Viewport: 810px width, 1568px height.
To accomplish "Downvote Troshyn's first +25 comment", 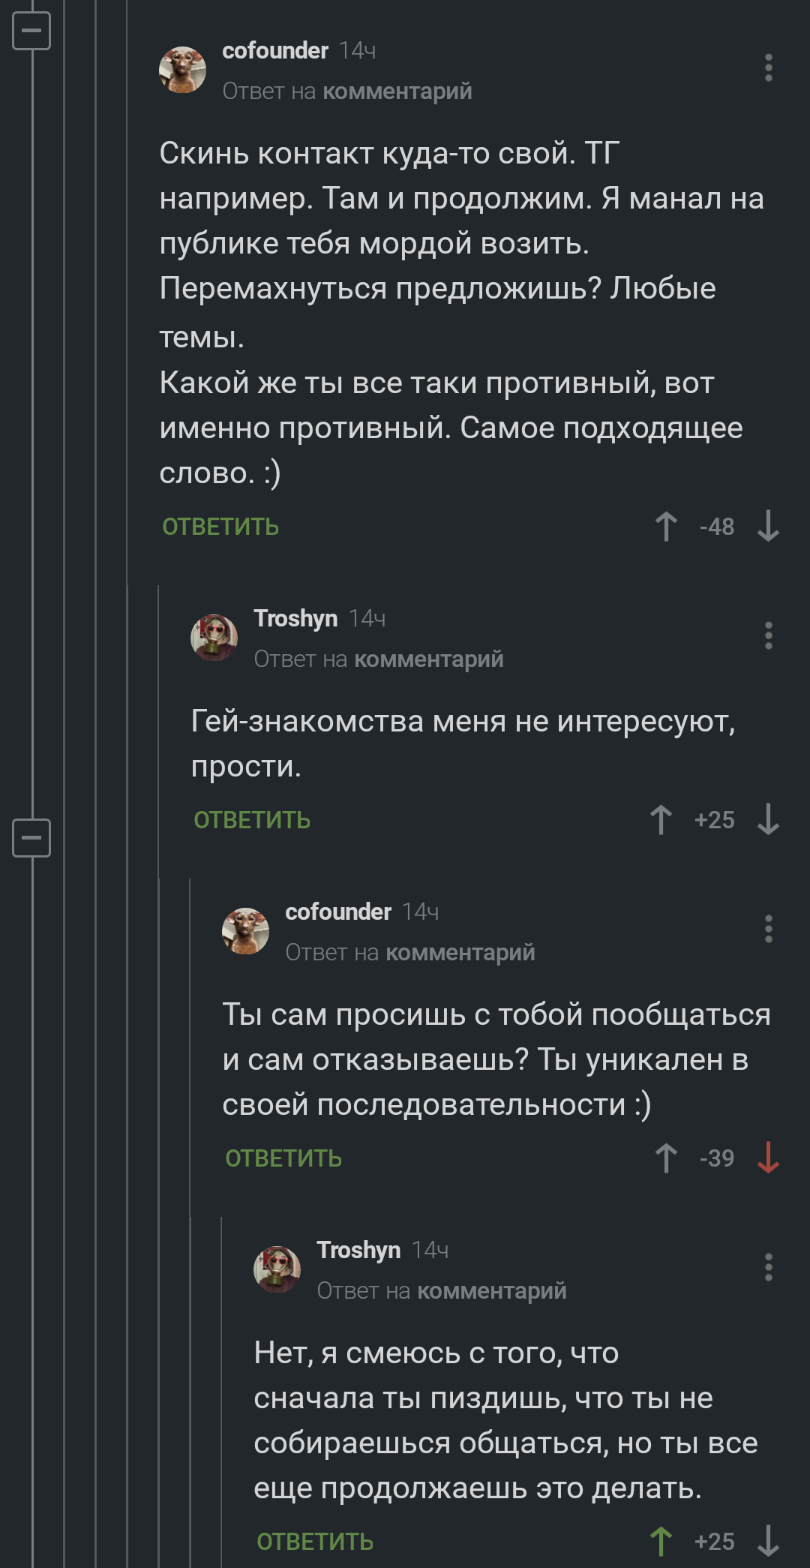I will [768, 819].
